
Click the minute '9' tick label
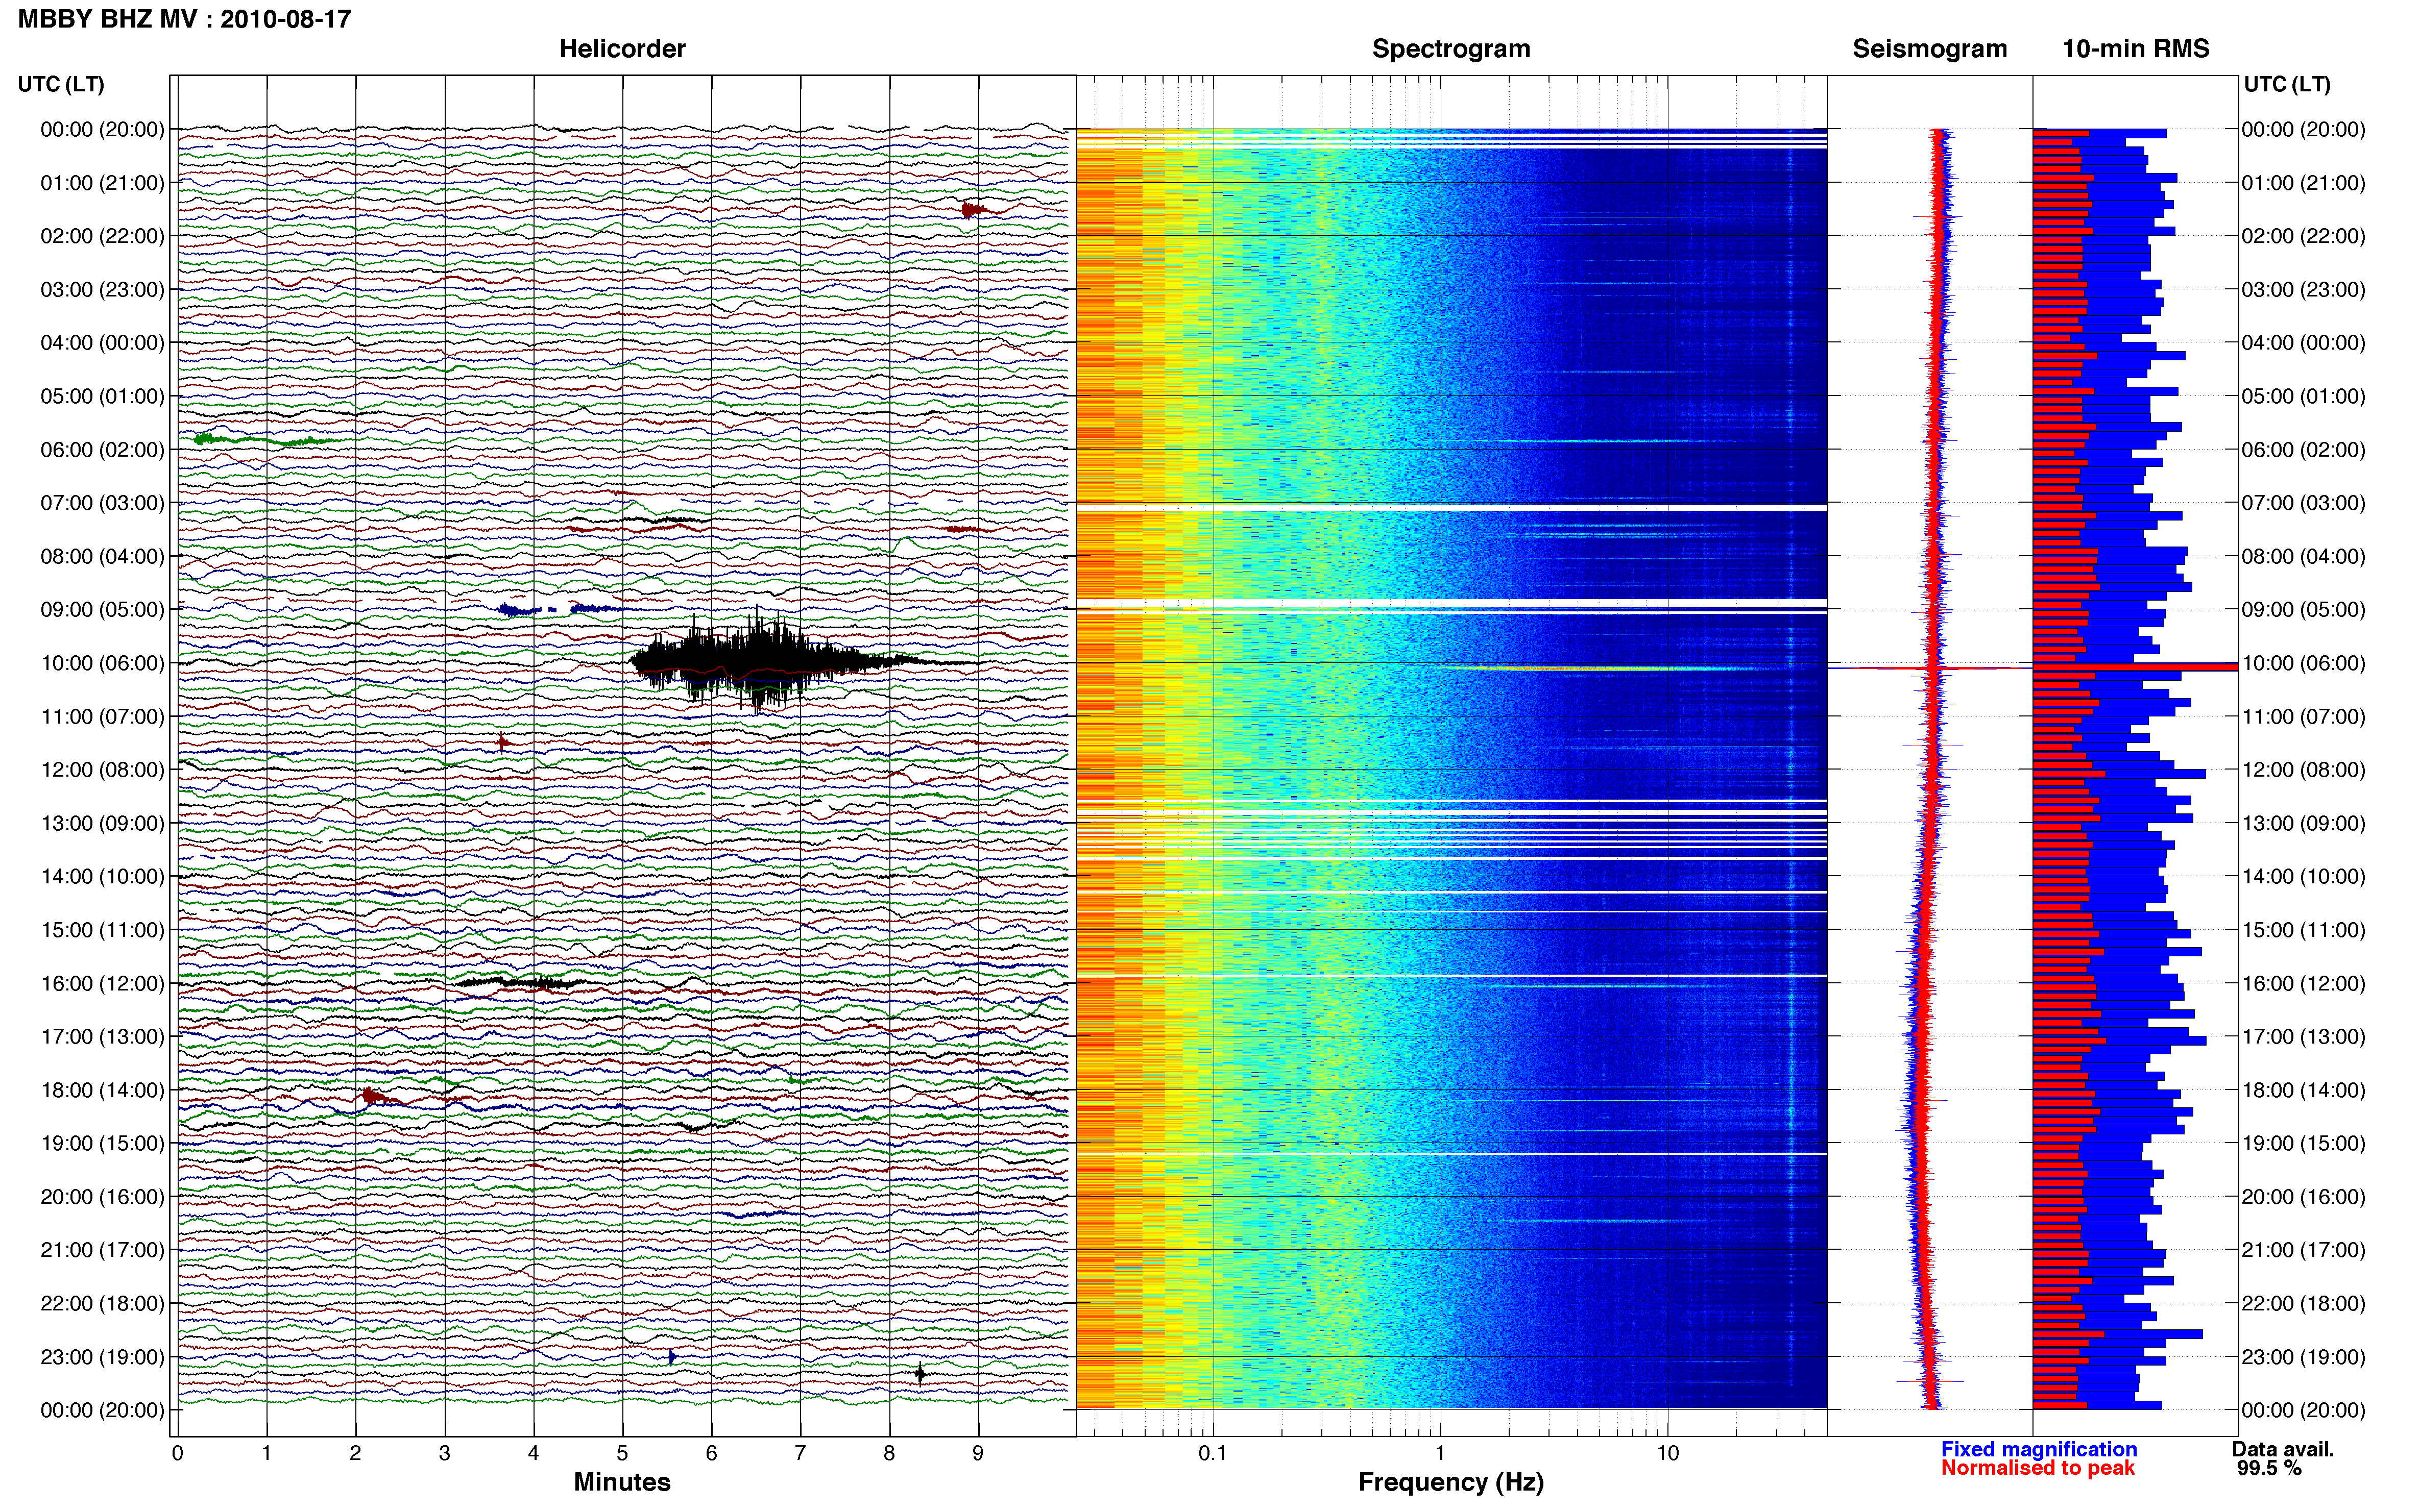(978, 1453)
